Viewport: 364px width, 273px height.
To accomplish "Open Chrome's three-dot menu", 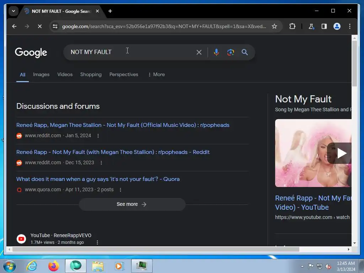I will 350,26.
